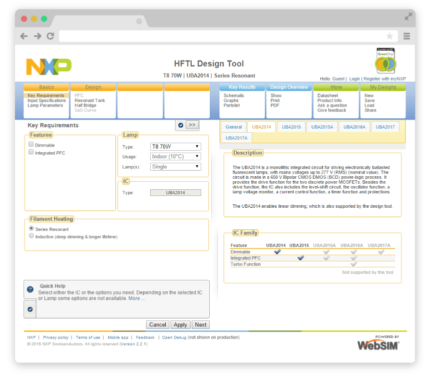The height and width of the screenshot is (383, 430).
Task: Switch to the UBA2017A tab
Action: (x=236, y=138)
